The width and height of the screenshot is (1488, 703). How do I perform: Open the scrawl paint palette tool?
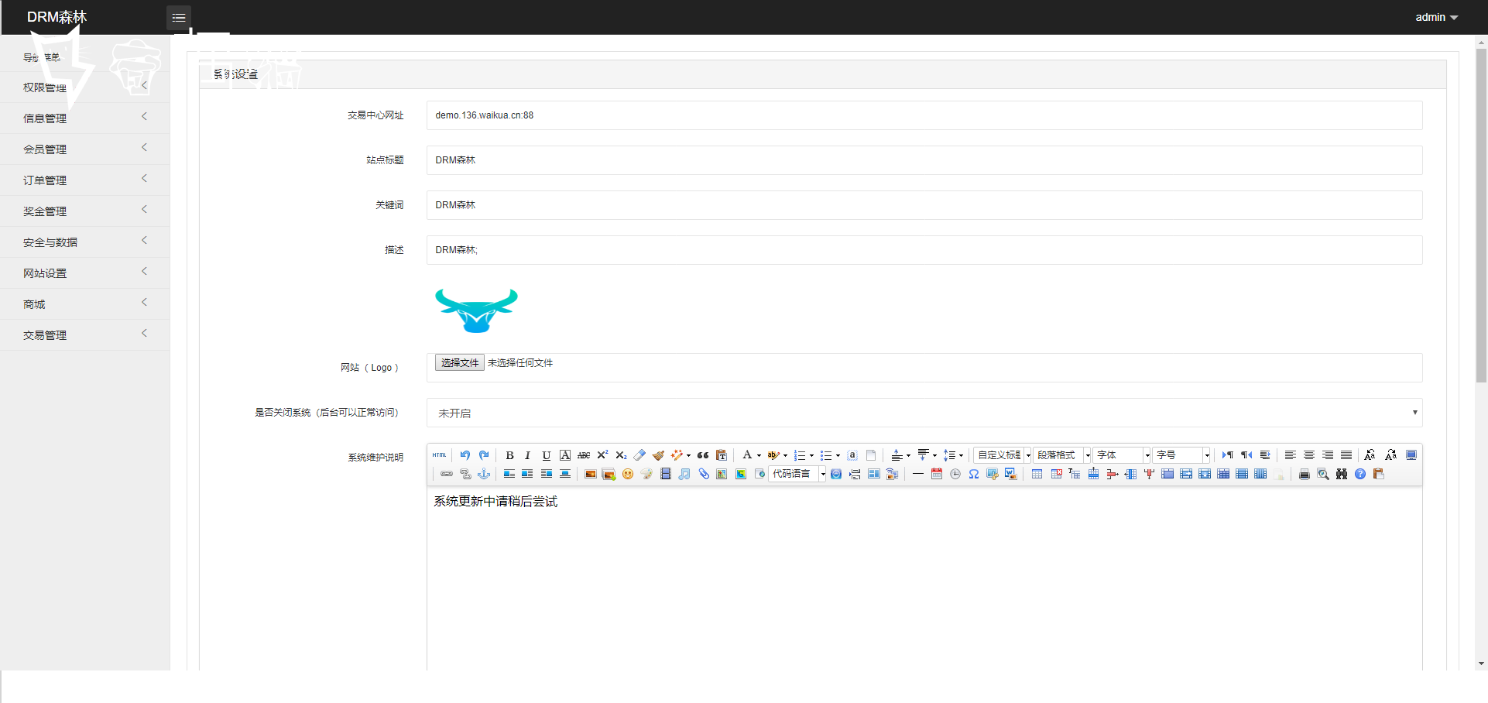click(x=646, y=474)
